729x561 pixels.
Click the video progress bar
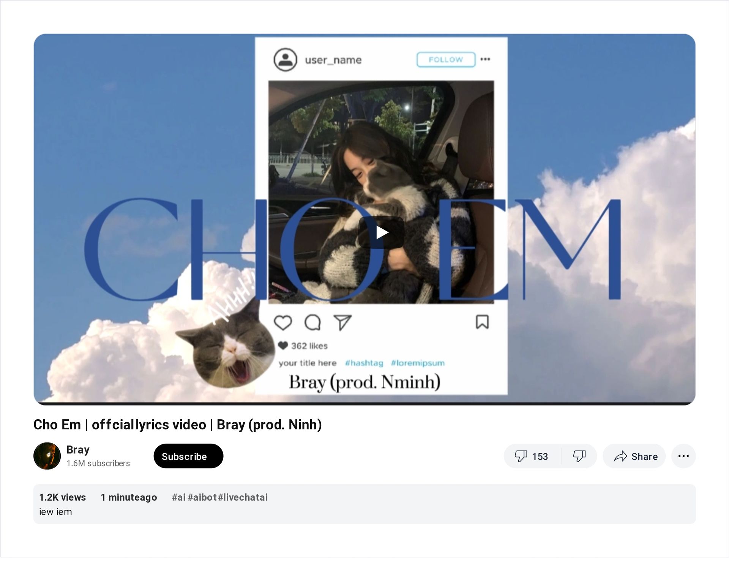364,404
